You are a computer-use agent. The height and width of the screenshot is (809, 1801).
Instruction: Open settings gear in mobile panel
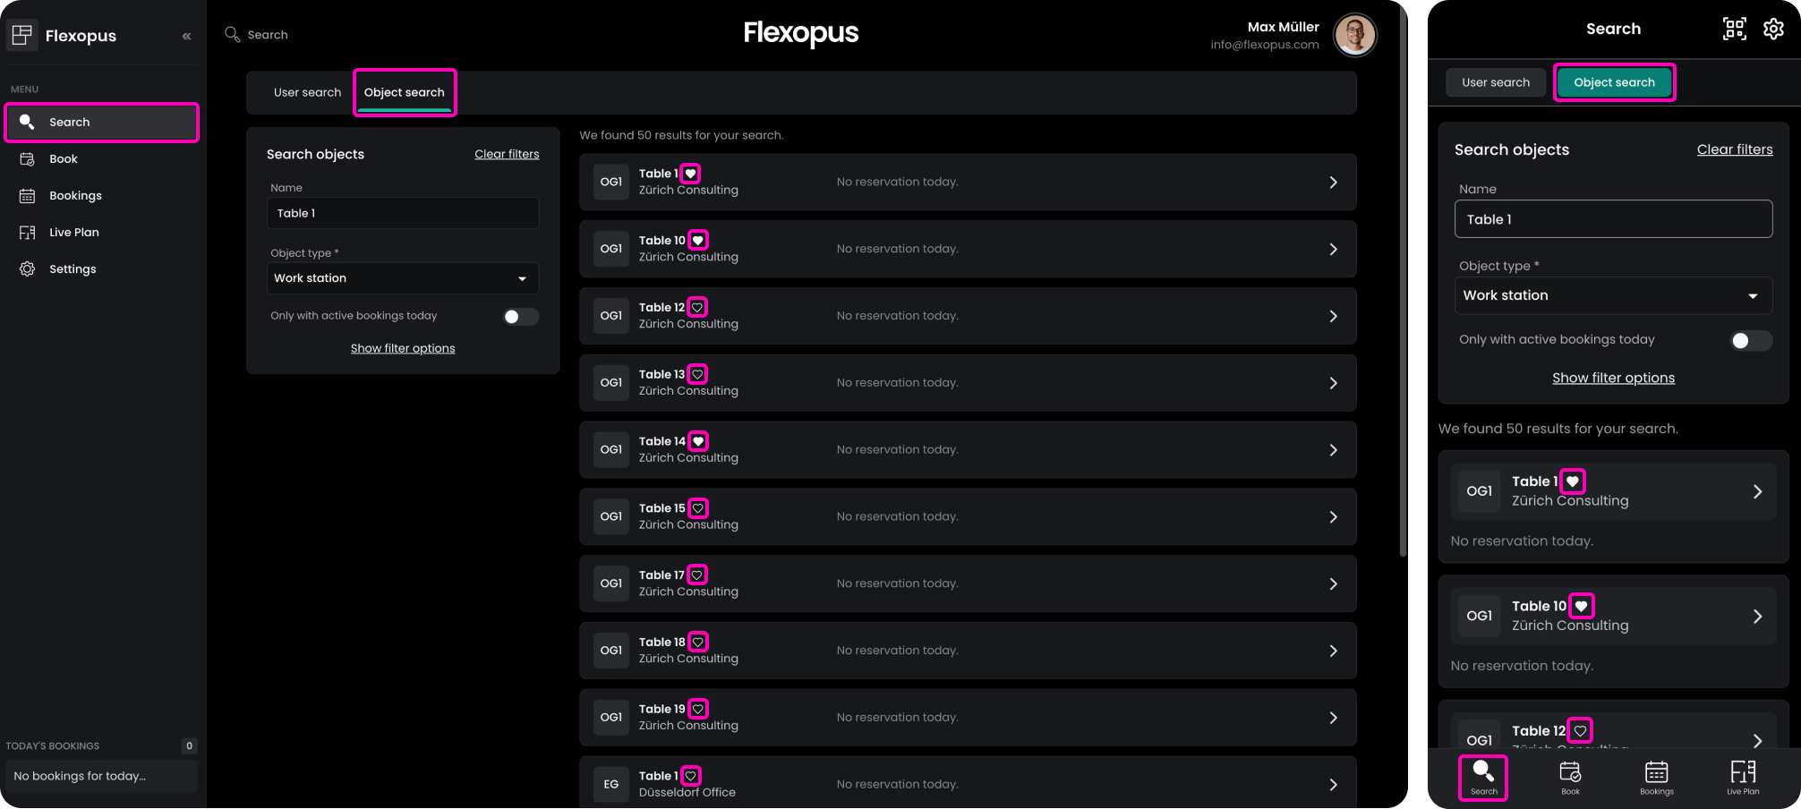pyautogui.click(x=1773, y=29)
